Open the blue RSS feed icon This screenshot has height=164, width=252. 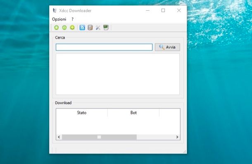point(82,28)
